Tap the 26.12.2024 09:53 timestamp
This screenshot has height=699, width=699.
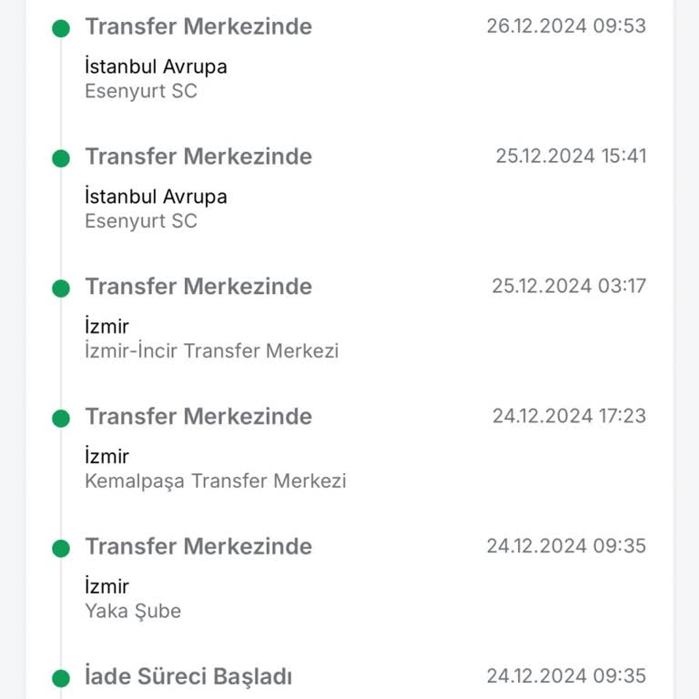(566, 25)
